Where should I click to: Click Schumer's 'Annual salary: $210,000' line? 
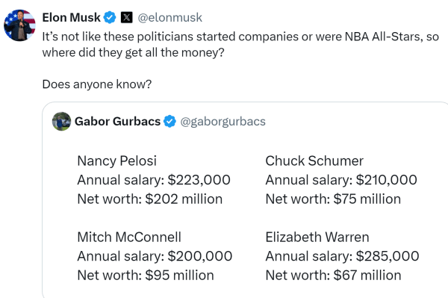[x=341, y=180]
